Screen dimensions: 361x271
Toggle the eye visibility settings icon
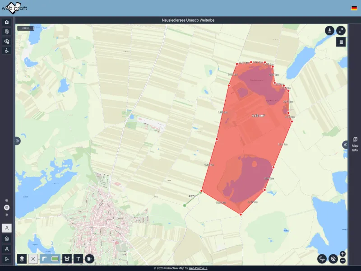[7, 41]
